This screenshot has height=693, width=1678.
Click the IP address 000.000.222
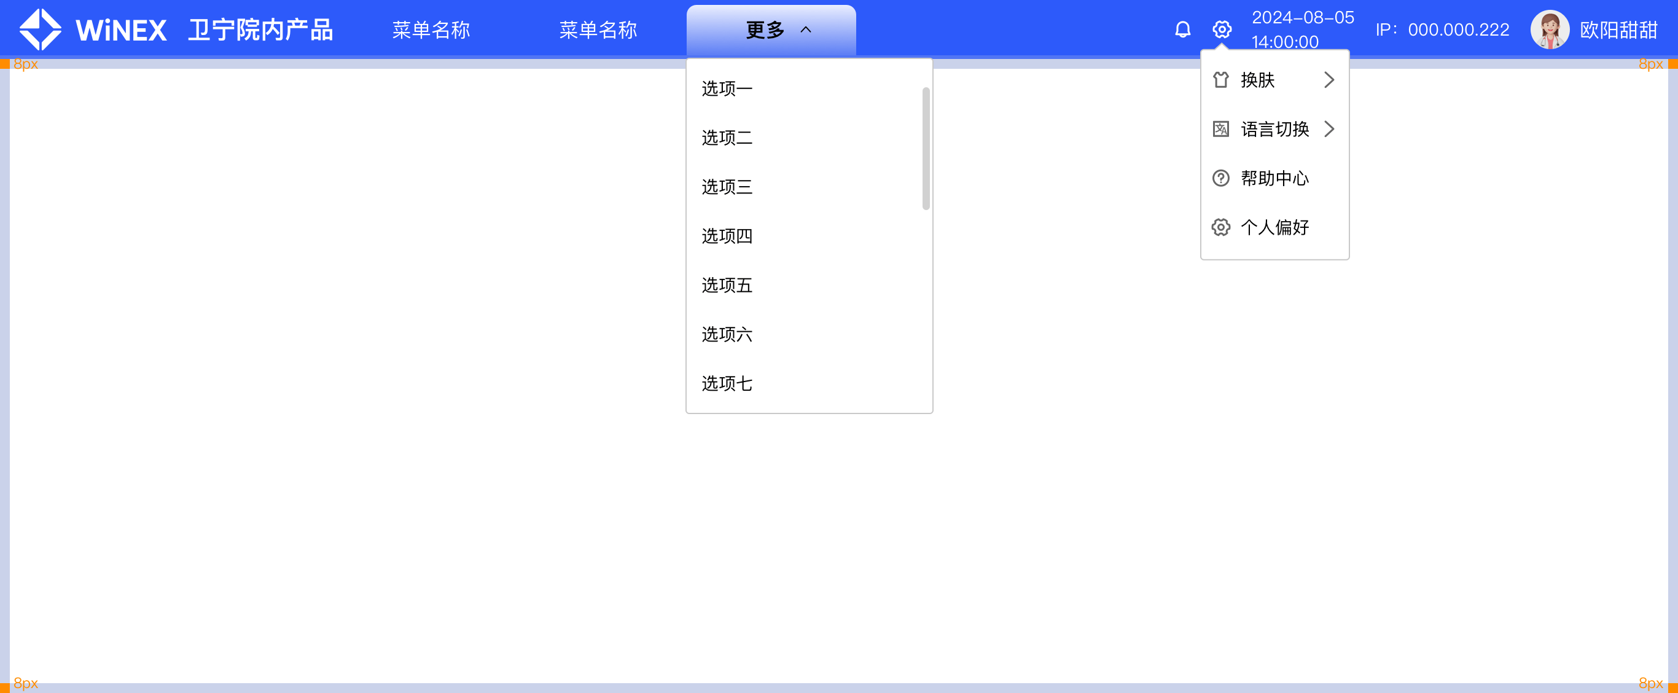tap(1459, 30)
